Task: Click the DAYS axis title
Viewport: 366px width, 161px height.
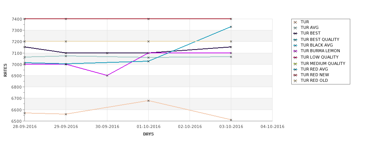Action: click(x=148, y=134)
